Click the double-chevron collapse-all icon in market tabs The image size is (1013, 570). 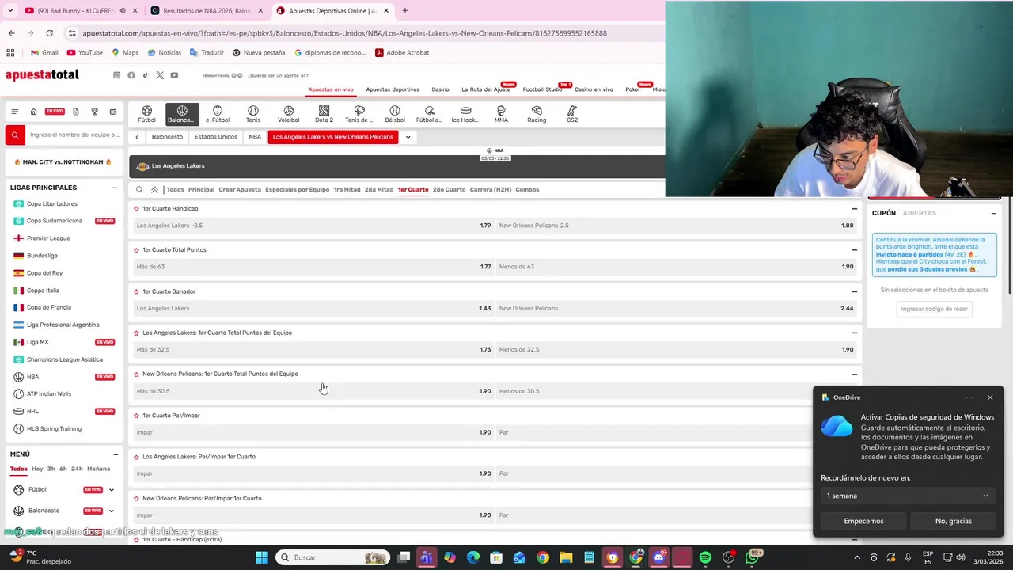point(154,190)
